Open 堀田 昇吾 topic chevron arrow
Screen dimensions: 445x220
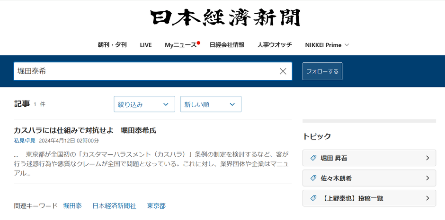tap(427, 158)
